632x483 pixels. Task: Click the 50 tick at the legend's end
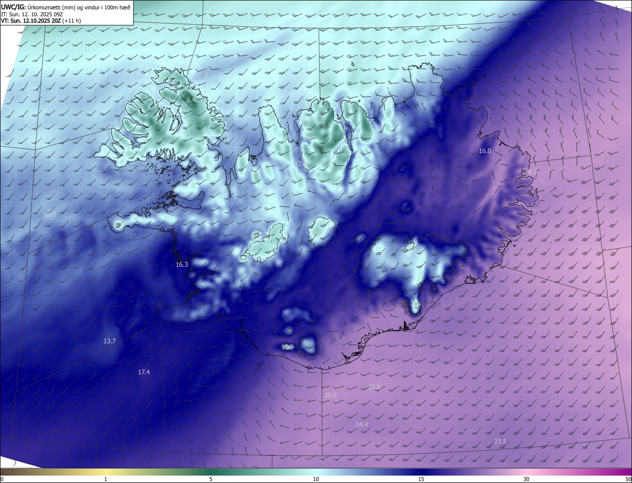coord(628,479)
